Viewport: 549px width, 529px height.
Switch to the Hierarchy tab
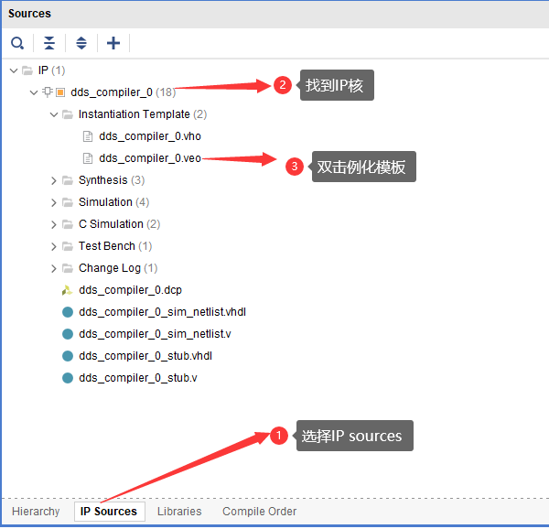pos(36,512)
